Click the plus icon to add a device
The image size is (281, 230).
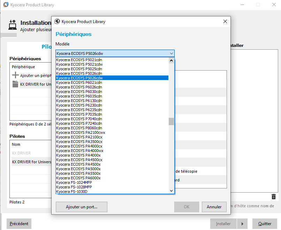pos(15,75)
